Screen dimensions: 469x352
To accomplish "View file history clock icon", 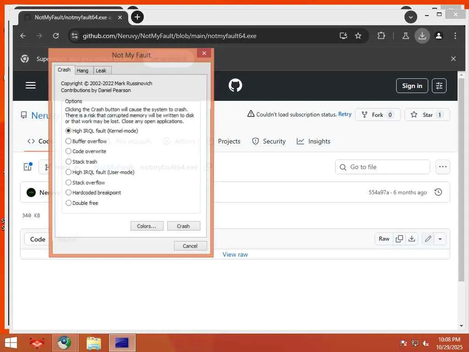I will pyautogui.click(x=438, y=192).
